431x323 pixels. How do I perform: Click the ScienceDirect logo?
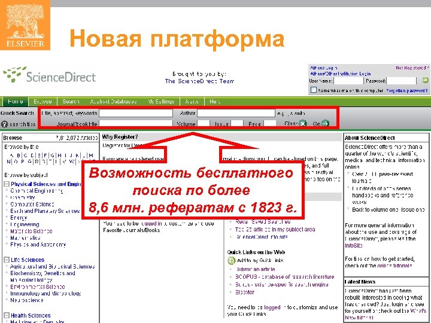tap(50, 75)
